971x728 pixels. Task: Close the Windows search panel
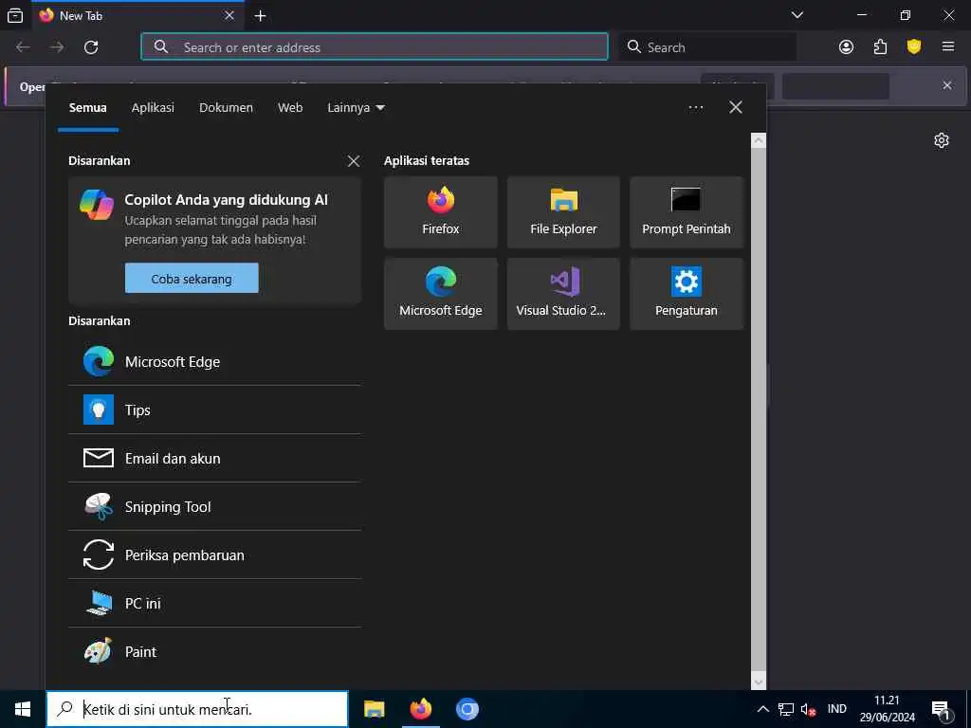tap(736, 108)
